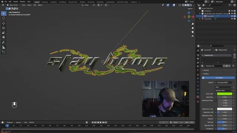Select the Transform tool
This screenshot has height=133, width=237.
(x=4, y=37)
